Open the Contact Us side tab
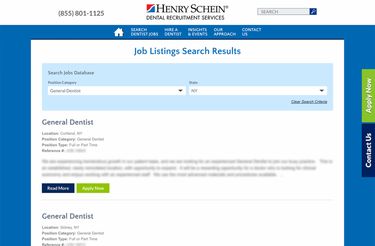Screen dimensions: 375x246 tap(368, 150)
